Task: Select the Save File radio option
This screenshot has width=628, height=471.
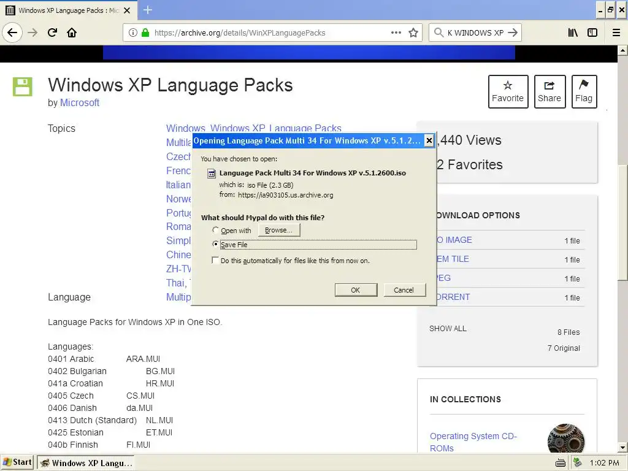Action: [x=215, y=244]
